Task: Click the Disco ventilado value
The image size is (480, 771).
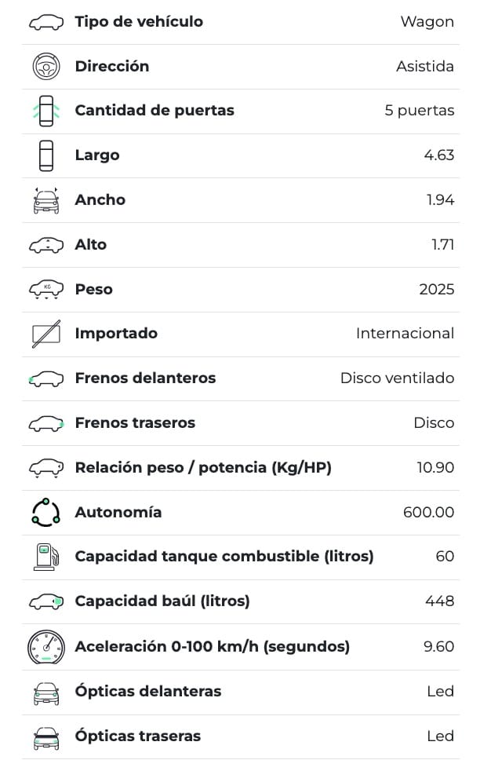Action: [397, 378]
